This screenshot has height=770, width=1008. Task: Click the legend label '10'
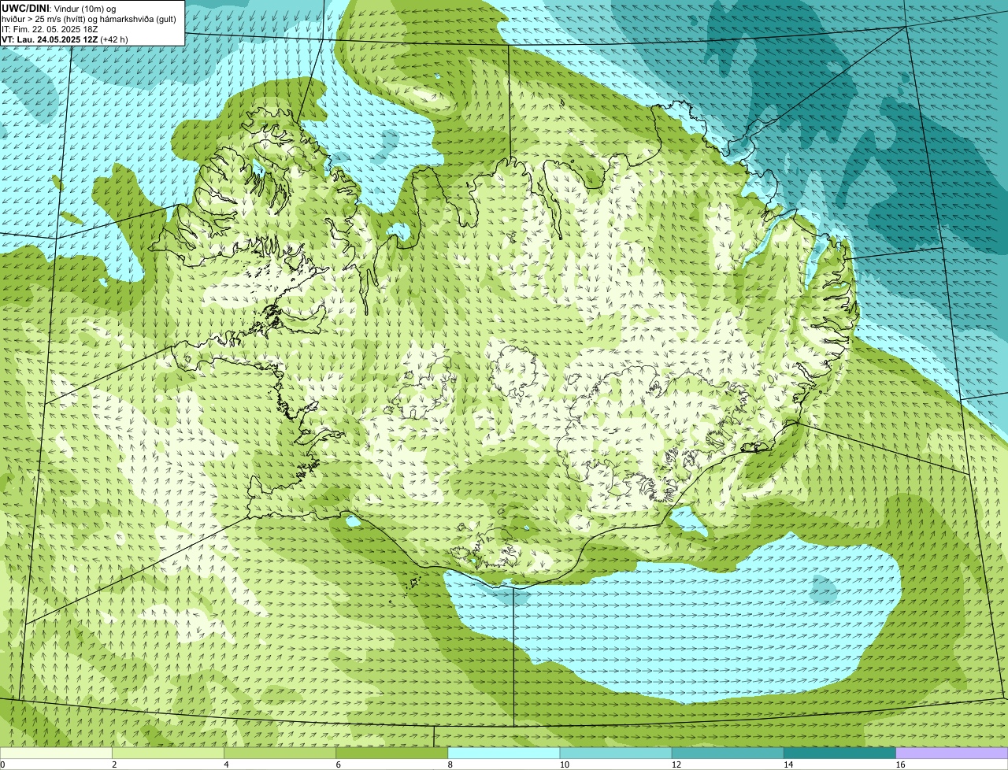(x=564, y=764)
